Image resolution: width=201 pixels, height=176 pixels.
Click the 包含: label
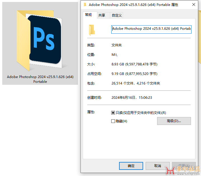click(91, 83)
